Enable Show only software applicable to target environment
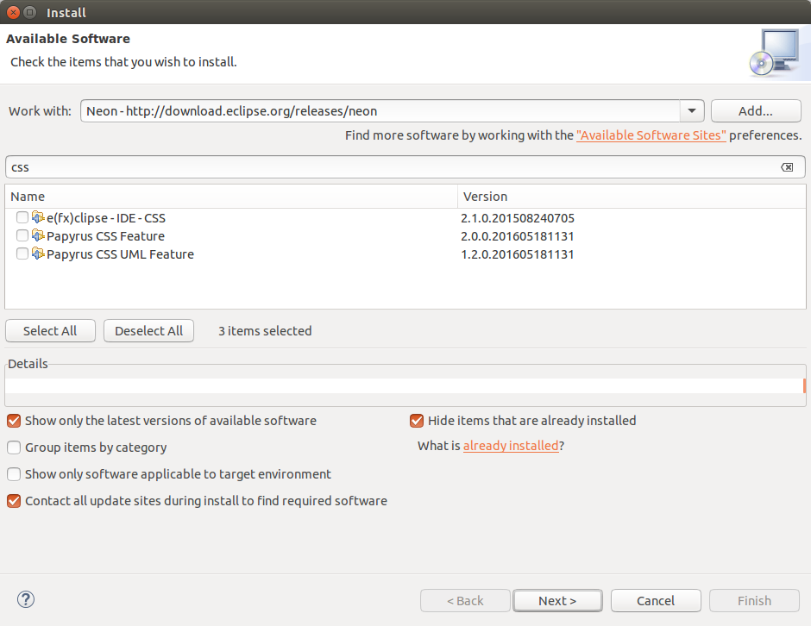The height and width of the screenshot is (626, 811). tap(14, 474)
